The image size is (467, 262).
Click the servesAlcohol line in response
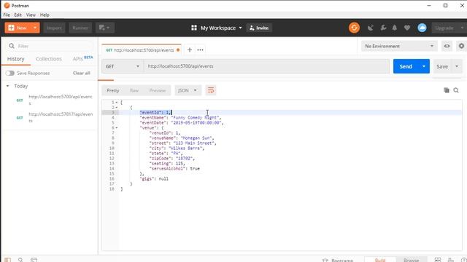coord(174,168)
